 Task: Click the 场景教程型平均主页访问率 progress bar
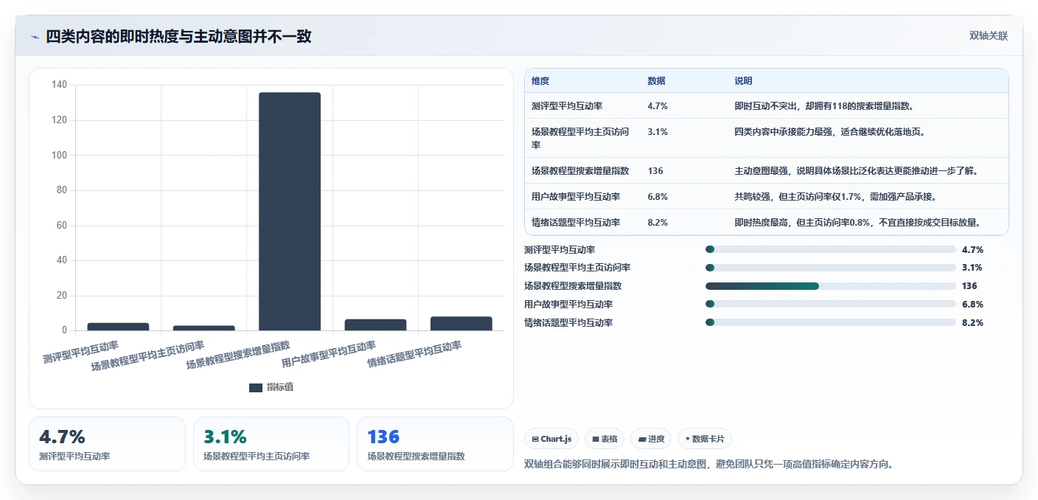(831, 268)
